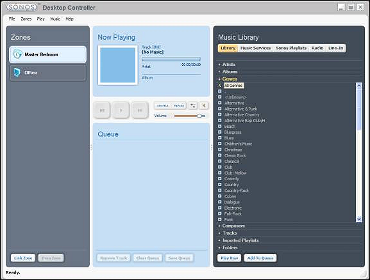Select the Country-Rock genre
Screen dimensions: 370x280
click(x=237, y=191)
